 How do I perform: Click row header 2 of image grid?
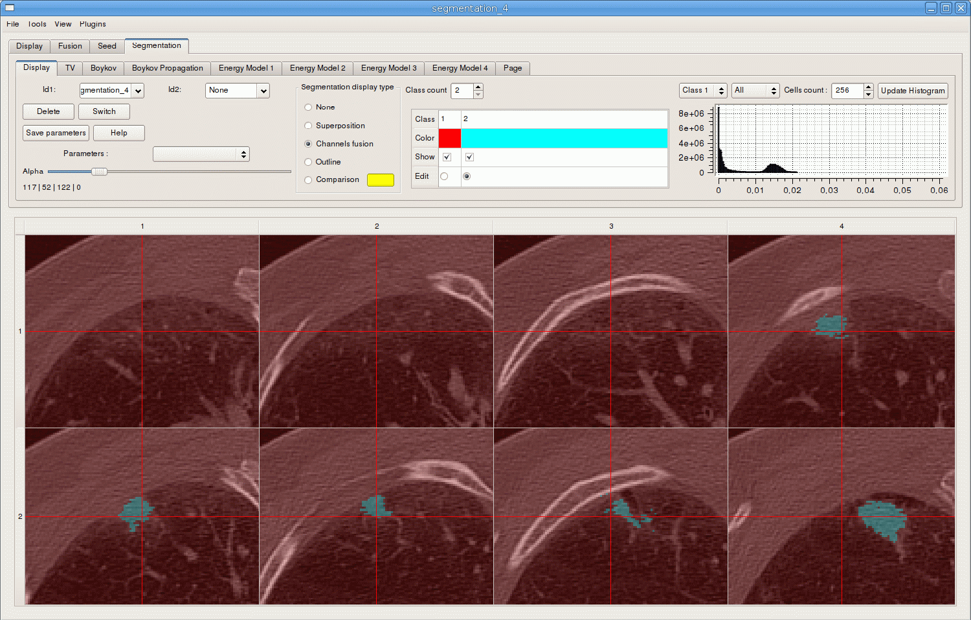click(x=20, y=516)
